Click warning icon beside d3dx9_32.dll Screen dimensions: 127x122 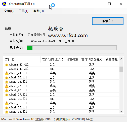(x=7, y=107)
